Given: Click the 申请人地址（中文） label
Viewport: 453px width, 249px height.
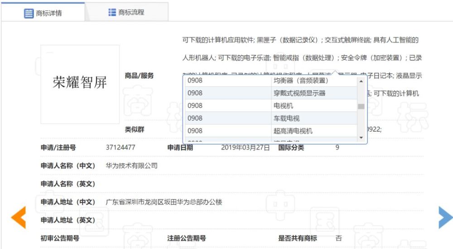Looking at the screenshot, I should pyautogui.click(x=68, y=202).
